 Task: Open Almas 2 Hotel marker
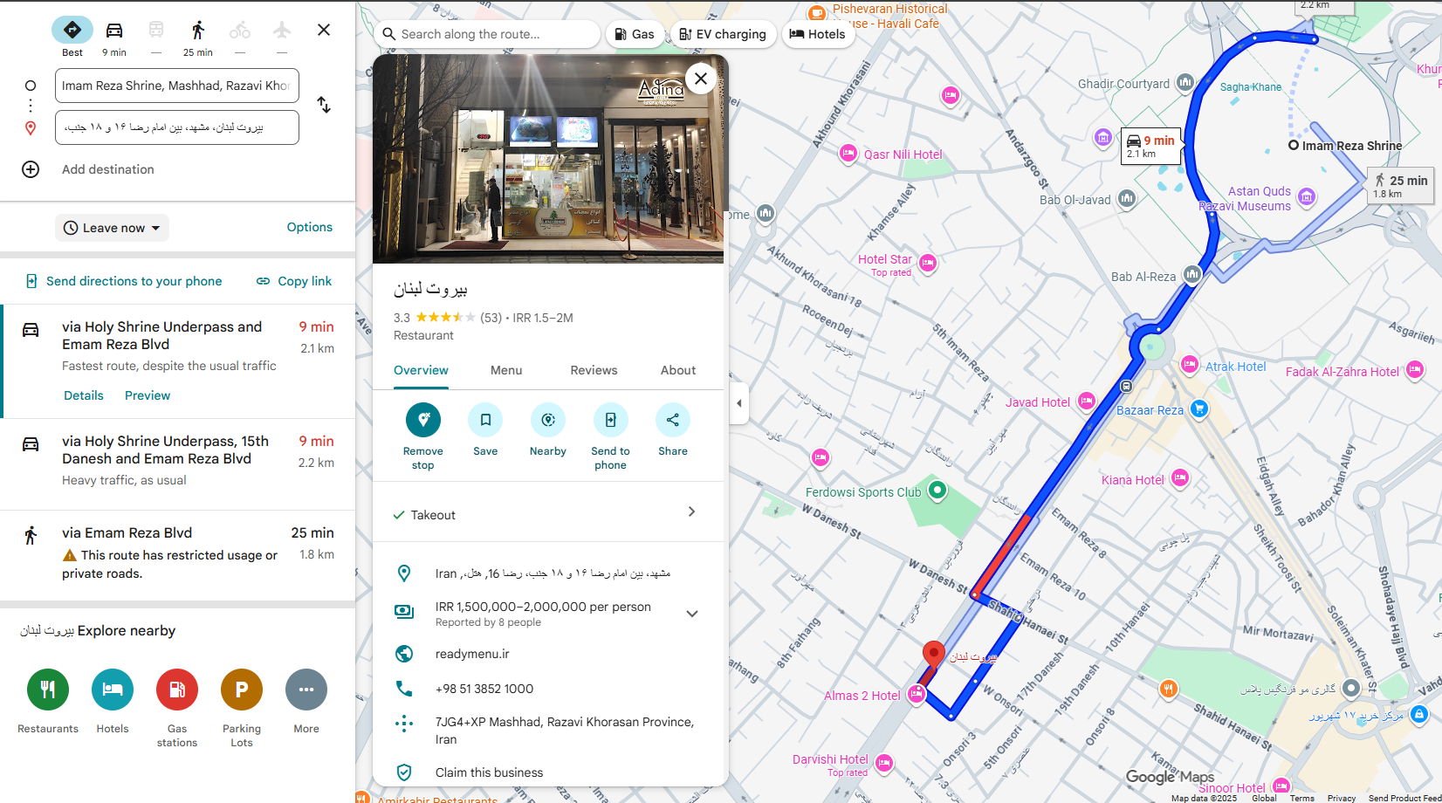click(x=917, y=695)
